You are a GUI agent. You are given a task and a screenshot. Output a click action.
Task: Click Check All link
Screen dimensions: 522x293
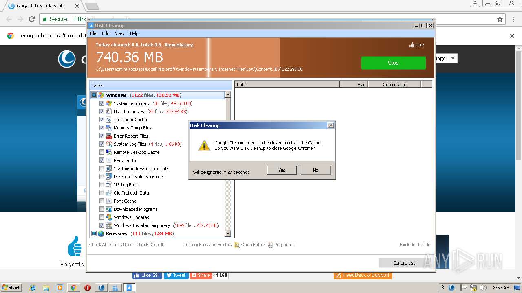pos(98,245)
